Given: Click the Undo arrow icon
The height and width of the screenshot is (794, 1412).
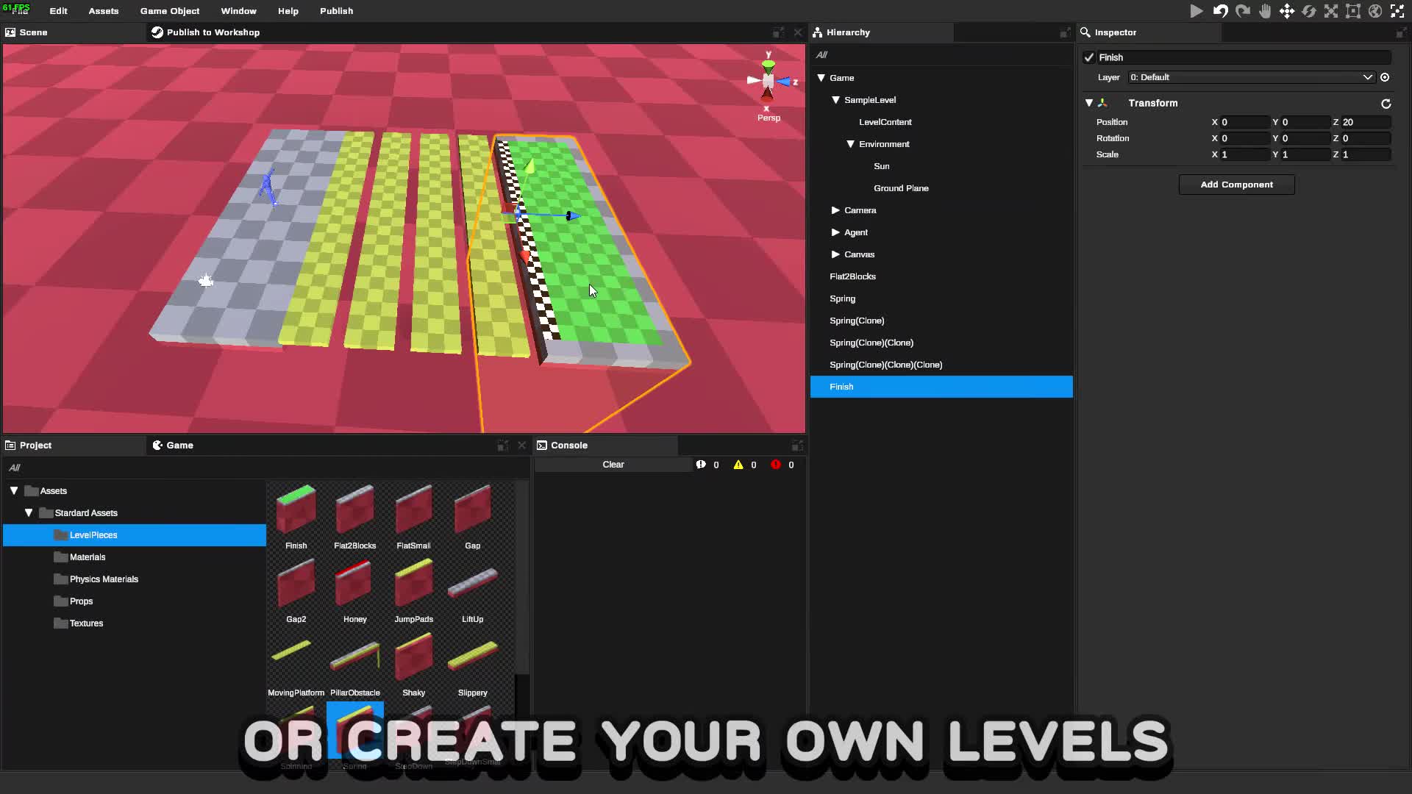Looking at the screenshot, I should (1220, 11).
